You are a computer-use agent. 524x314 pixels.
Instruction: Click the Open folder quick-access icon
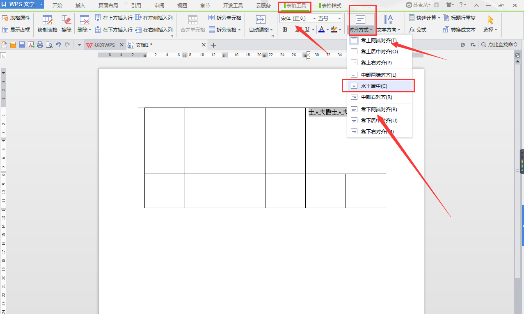coord(13,45)
